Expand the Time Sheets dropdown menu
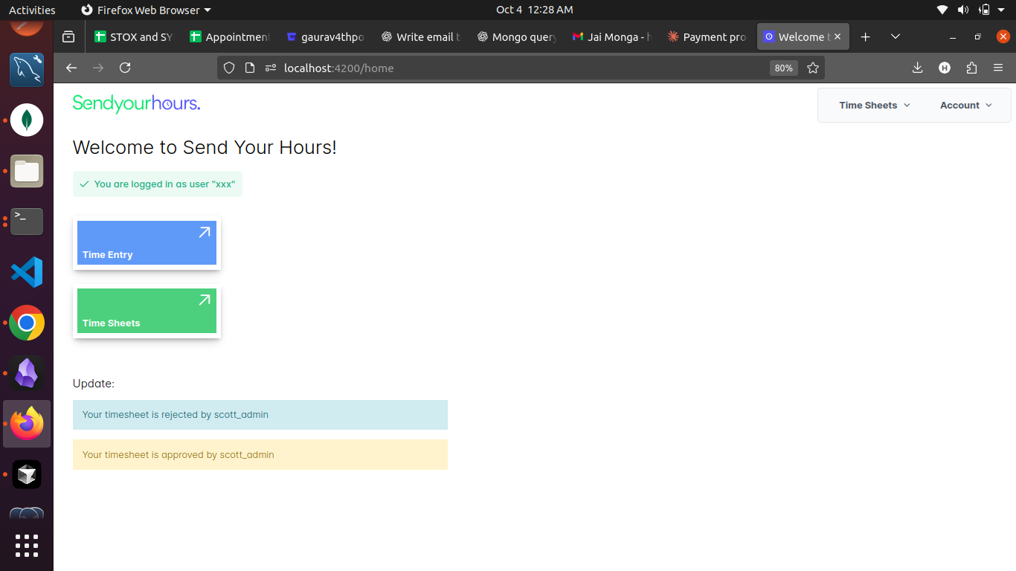This screenshot has width=1016, height=571. (x=874, y=106)
